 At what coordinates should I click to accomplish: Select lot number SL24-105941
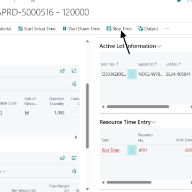point(178,74)
